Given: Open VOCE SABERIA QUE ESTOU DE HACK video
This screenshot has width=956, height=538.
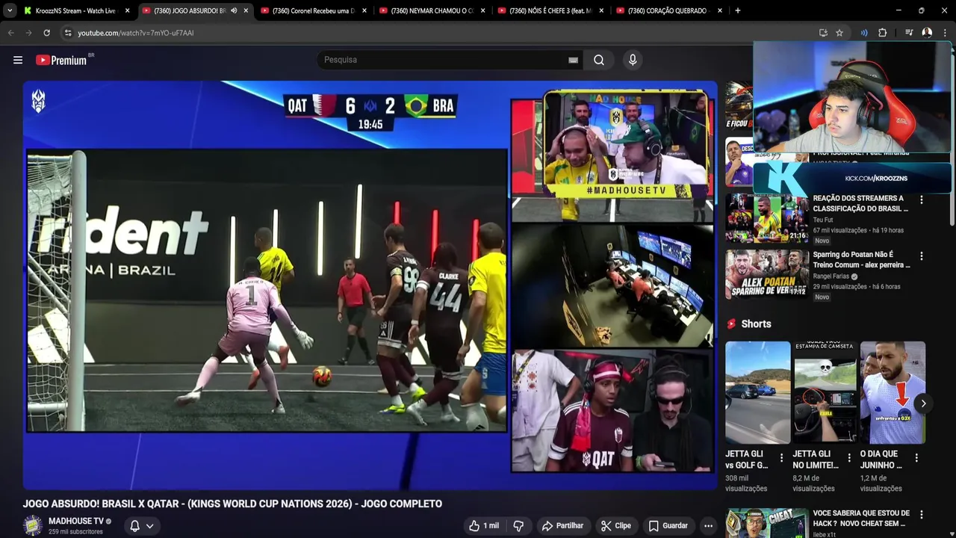Looking at the screenshot, I should (861, 519).
